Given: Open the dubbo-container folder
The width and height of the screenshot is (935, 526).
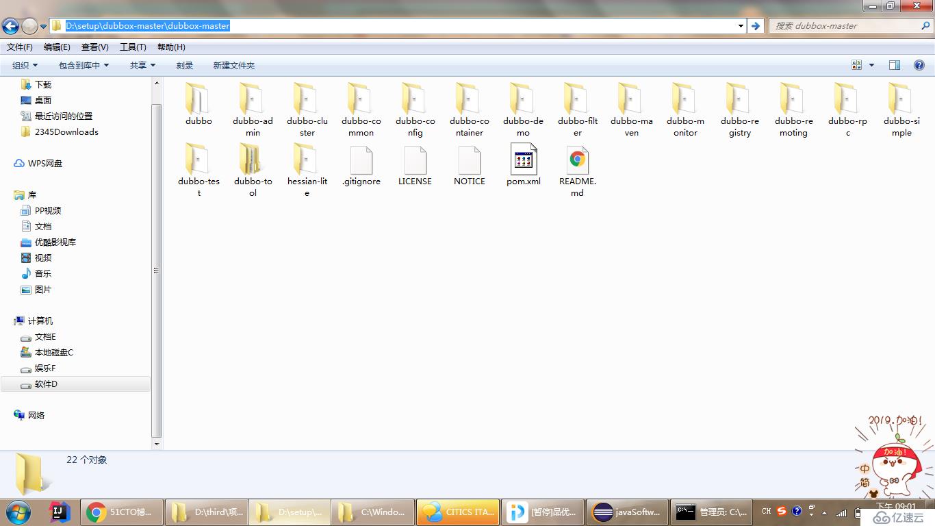Looking at the screenshot, I should pos(469,110).
